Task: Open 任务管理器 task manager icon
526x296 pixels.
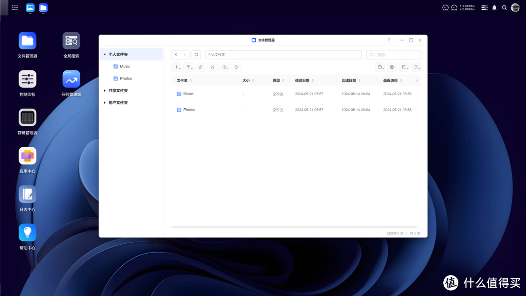Action: (71, 79)
